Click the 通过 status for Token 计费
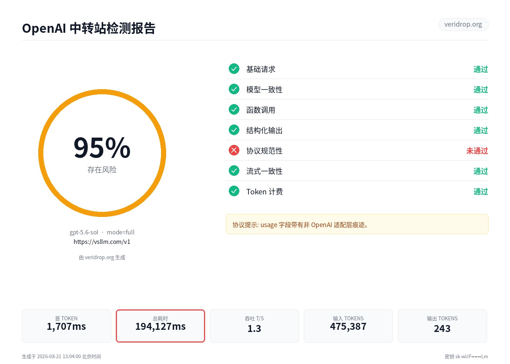Screen dimensions: 510x364 pos(480,191)
